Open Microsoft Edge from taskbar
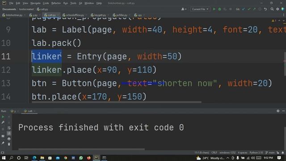The width and height of the screenshot is (286, 161). coord(34,158)
